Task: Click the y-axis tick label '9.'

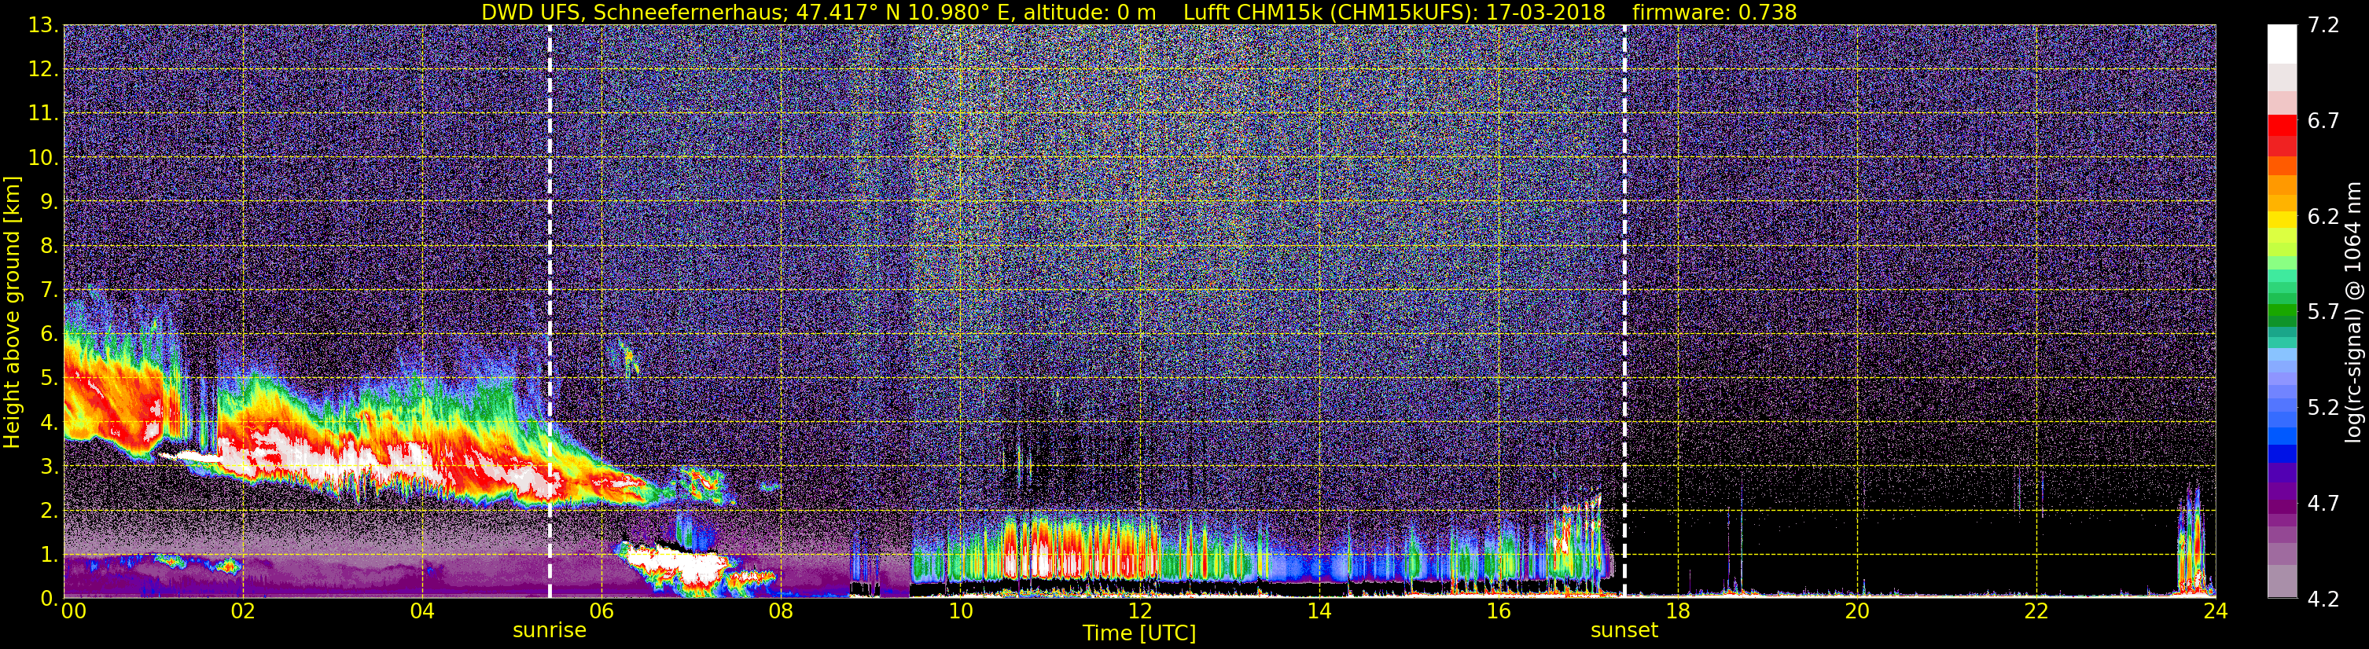Action: coord(50,202)
